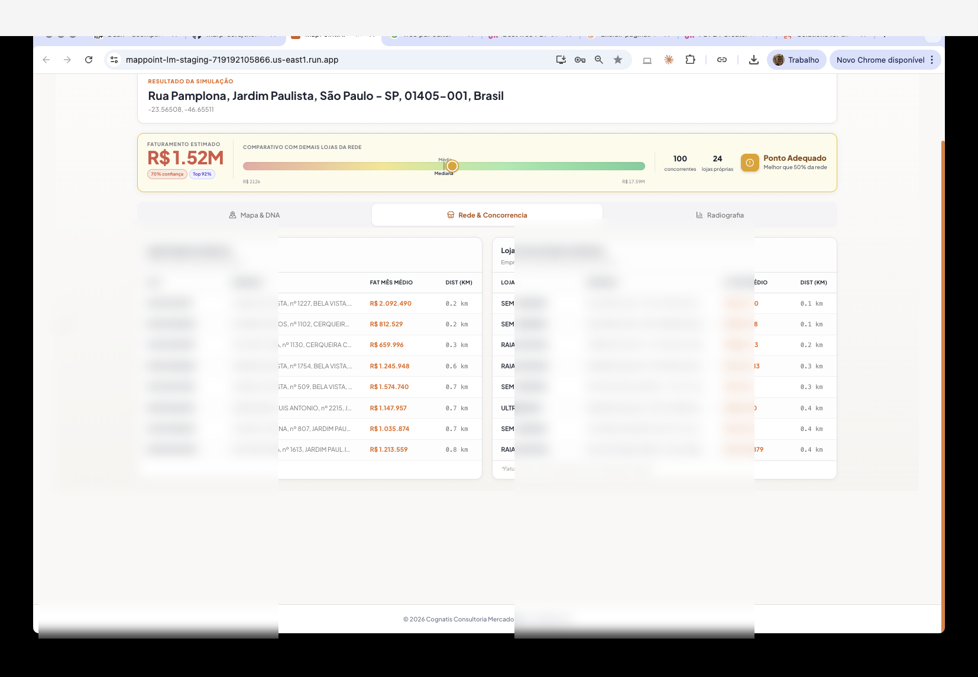Open the orange starburst extension
Image resolution: width=978 pixels, height=677 pixels.
(x=669, y=60)
